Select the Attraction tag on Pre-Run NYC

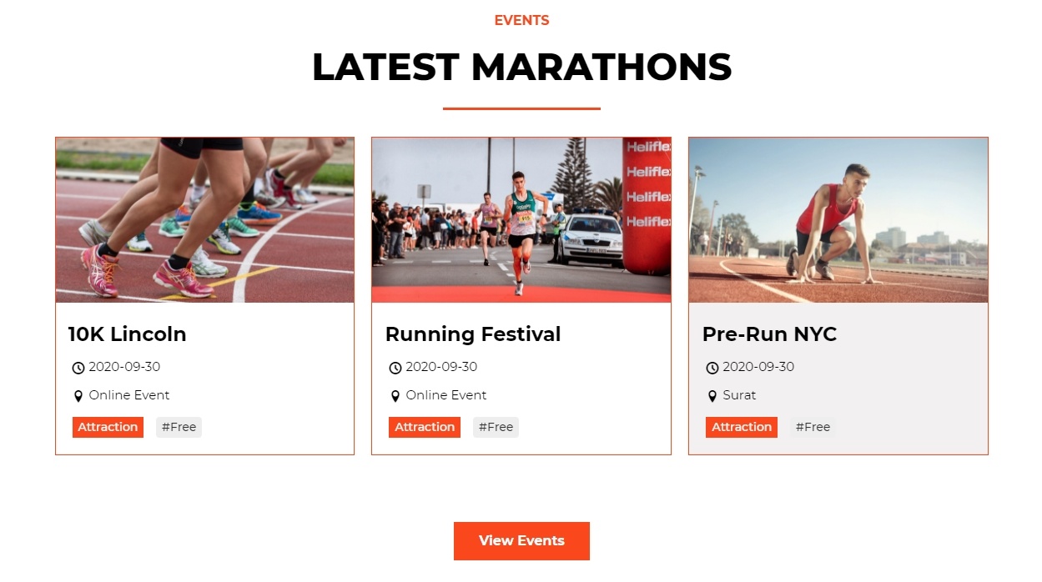[x=742, y=427]
